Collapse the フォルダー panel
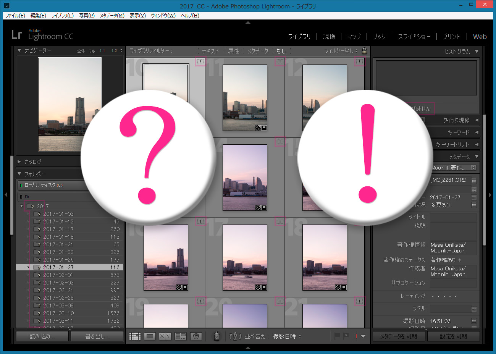Image resolution: width=496 pixels, height=354 pixels. [19, 174]
